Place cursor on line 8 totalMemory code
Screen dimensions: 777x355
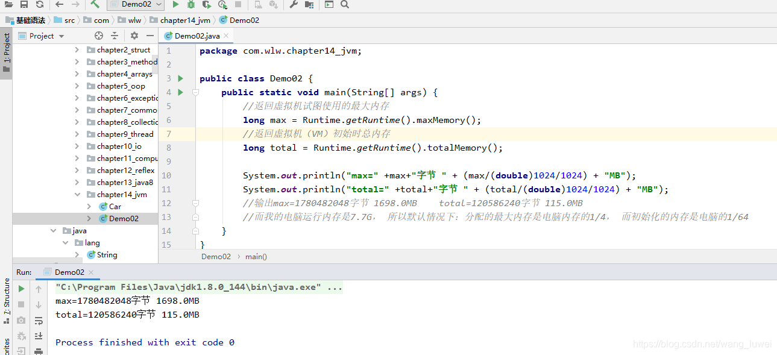(x=373, y=148)
